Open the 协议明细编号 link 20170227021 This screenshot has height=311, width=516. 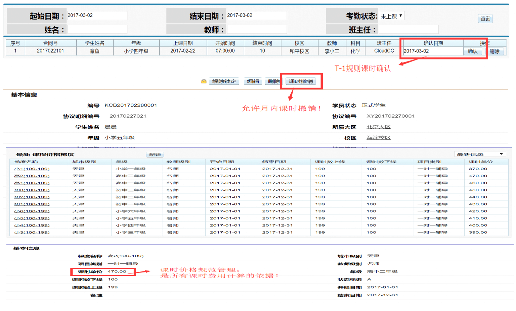click(128, 116)
